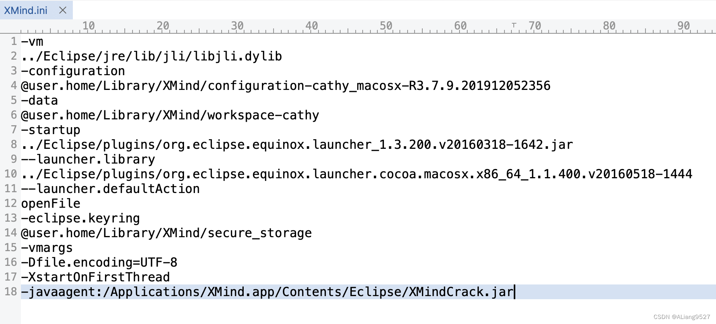Click the tab-stop marker on the ruler near column 70
Screen dimensions: 716x324
point(514,24)
